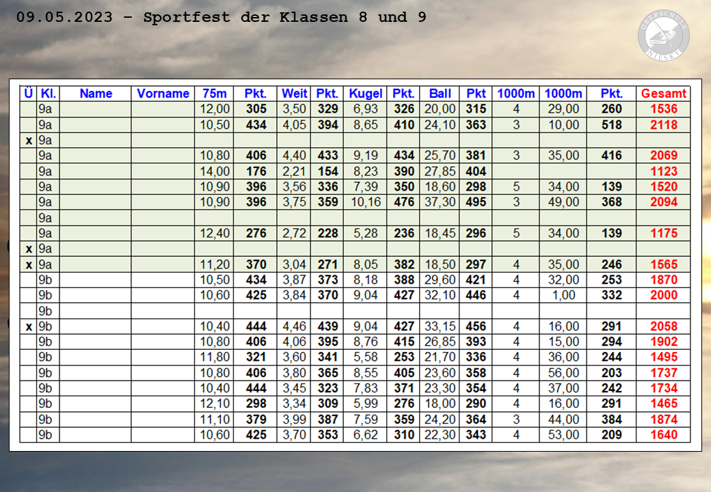The width and height of the screenshot is (711, 492).
Task: Click the 'x' mark in the row totaling 1565
Action: click(x=29, y=265)
